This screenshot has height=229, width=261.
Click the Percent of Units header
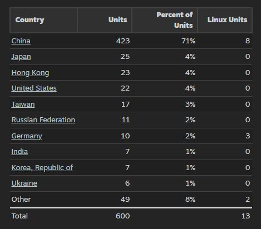coord(165,20)
